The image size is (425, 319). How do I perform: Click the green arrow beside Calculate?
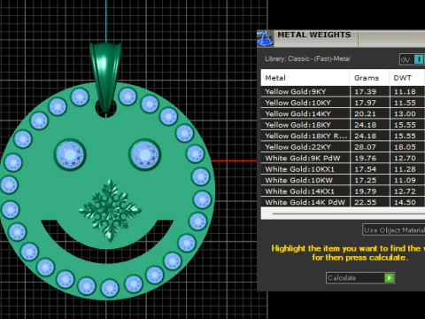[x=390, y=277]
